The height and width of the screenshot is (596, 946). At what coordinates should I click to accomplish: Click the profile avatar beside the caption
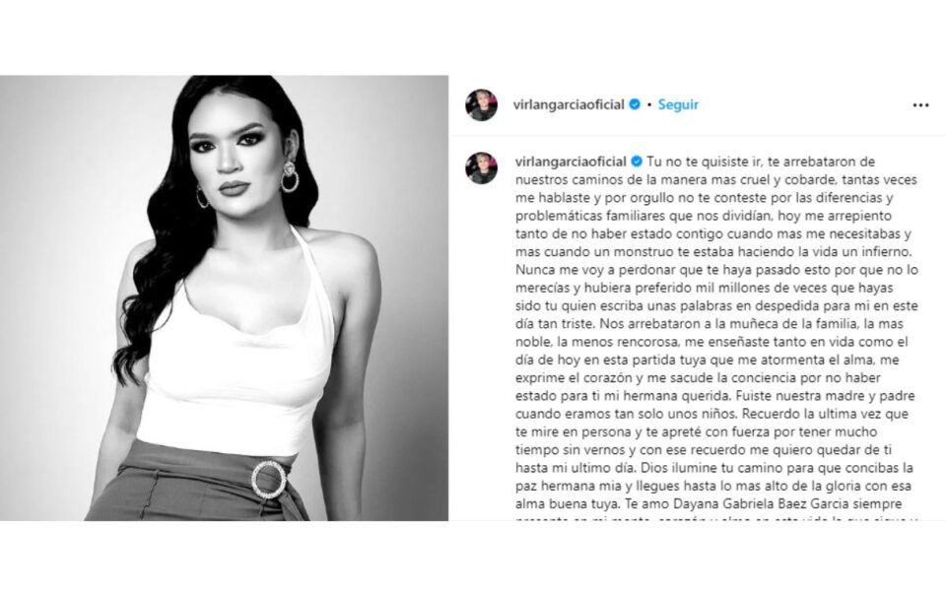481,167
